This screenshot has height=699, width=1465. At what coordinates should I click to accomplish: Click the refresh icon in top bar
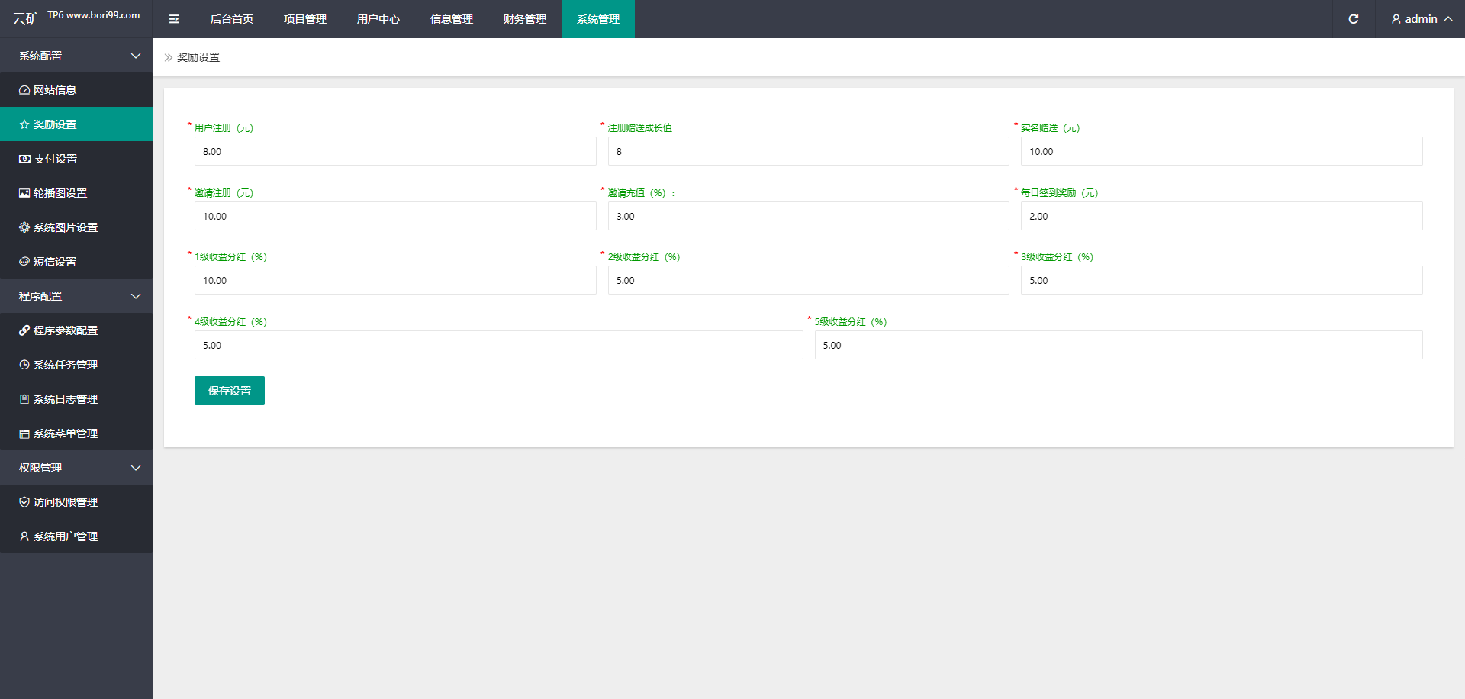1354,19
